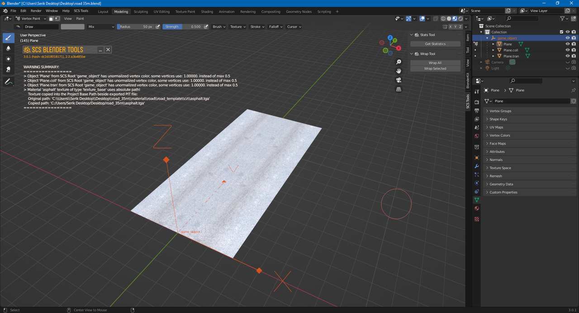Viewport: 579px width, 313px height.
Task: Switch perspective/orthographic with the grid icon
Action: point(399,89)
